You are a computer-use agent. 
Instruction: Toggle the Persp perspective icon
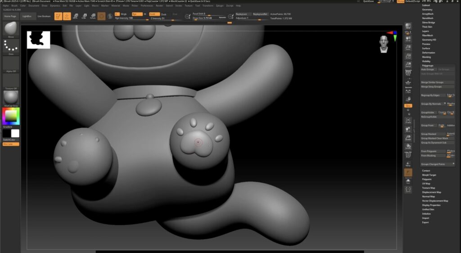point(408,73)
